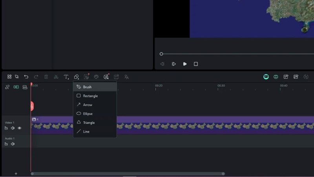Toggle the timeline magnet snapping icon
This screenshot has width=314, height=177.
click(x=25, y=87)
